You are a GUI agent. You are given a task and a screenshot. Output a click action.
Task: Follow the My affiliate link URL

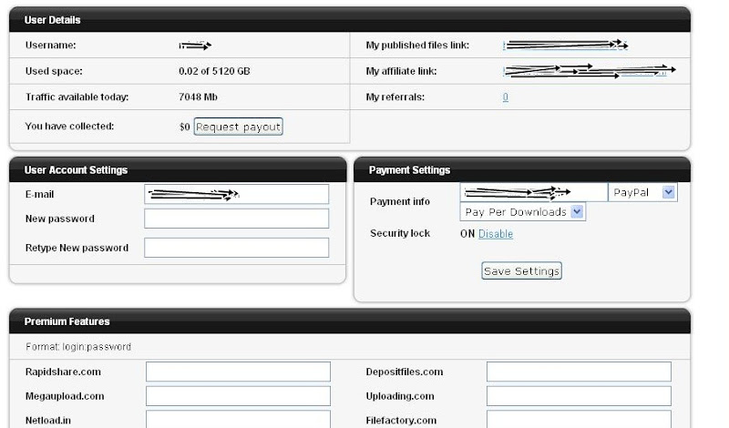[x=588, y=71]
